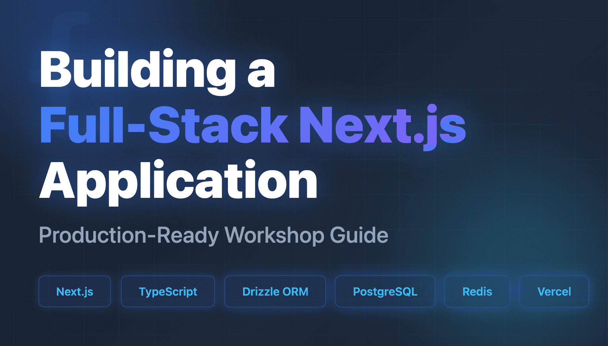Click the Redis badge

click(477, 291)
